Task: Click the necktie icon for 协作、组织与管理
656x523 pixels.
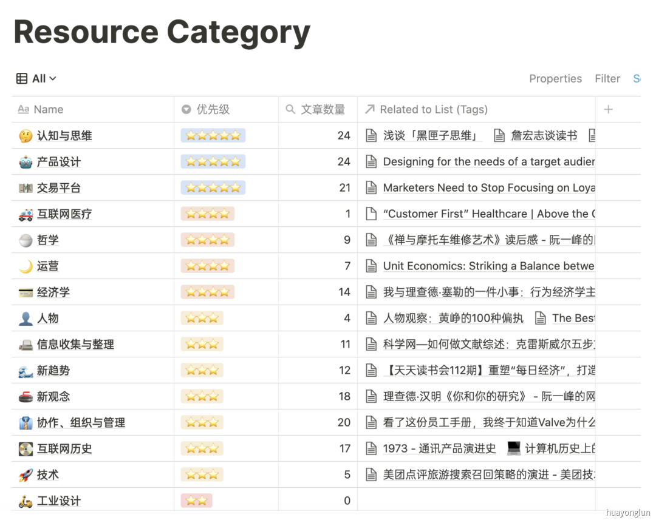Action: [x=26, y=423]
